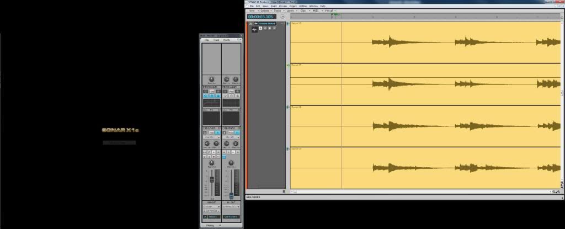
Task: Select the Clip tab in Inspector
Action: click(x=206, y=40)
